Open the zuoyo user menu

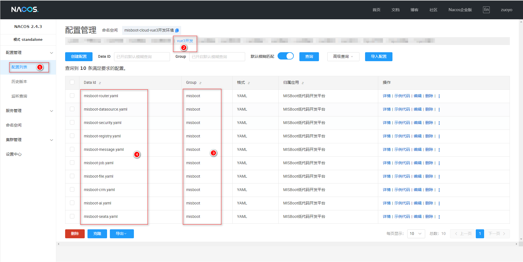507,10
